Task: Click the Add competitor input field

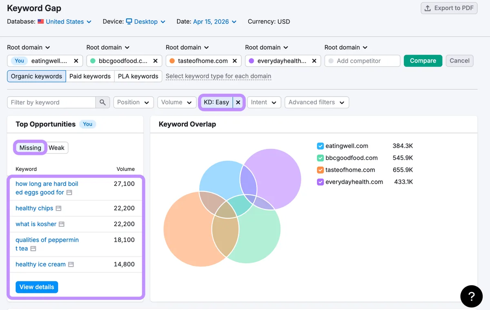Action: tap(362, 61)
